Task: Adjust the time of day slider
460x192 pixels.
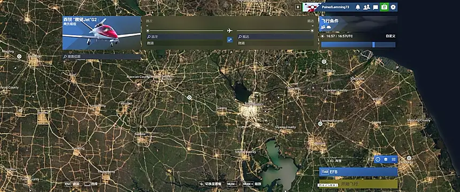Action: [358, 45]
